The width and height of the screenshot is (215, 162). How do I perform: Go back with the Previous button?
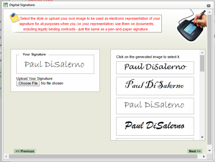(25, 151)
